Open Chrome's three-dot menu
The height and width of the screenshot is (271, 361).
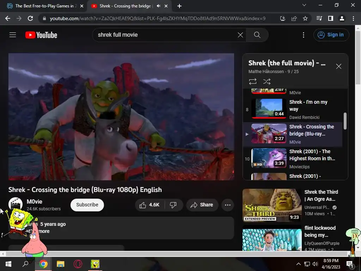pyautogui.click(x=353, y=18)
